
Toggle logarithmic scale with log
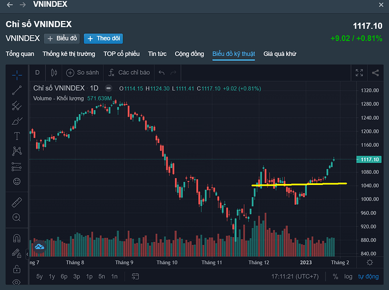click(x=349, y=277)
